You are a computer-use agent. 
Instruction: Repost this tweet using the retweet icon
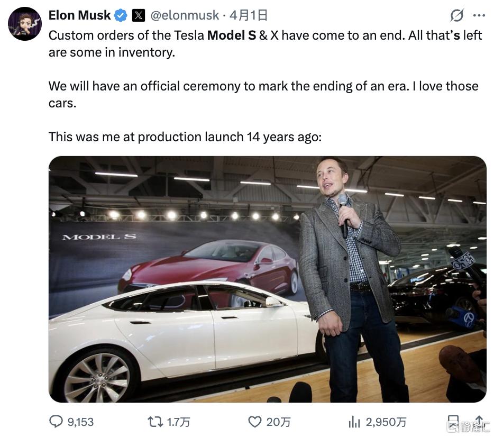pos(154,421)
